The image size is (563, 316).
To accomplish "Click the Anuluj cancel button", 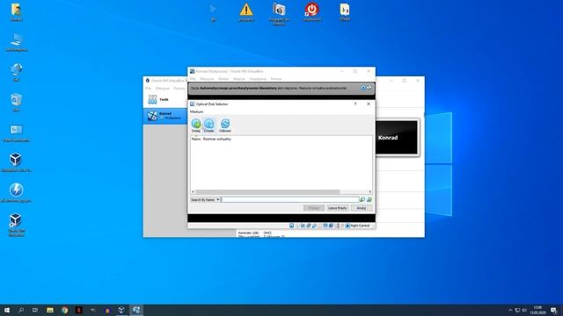I will [x=362, y=208].
